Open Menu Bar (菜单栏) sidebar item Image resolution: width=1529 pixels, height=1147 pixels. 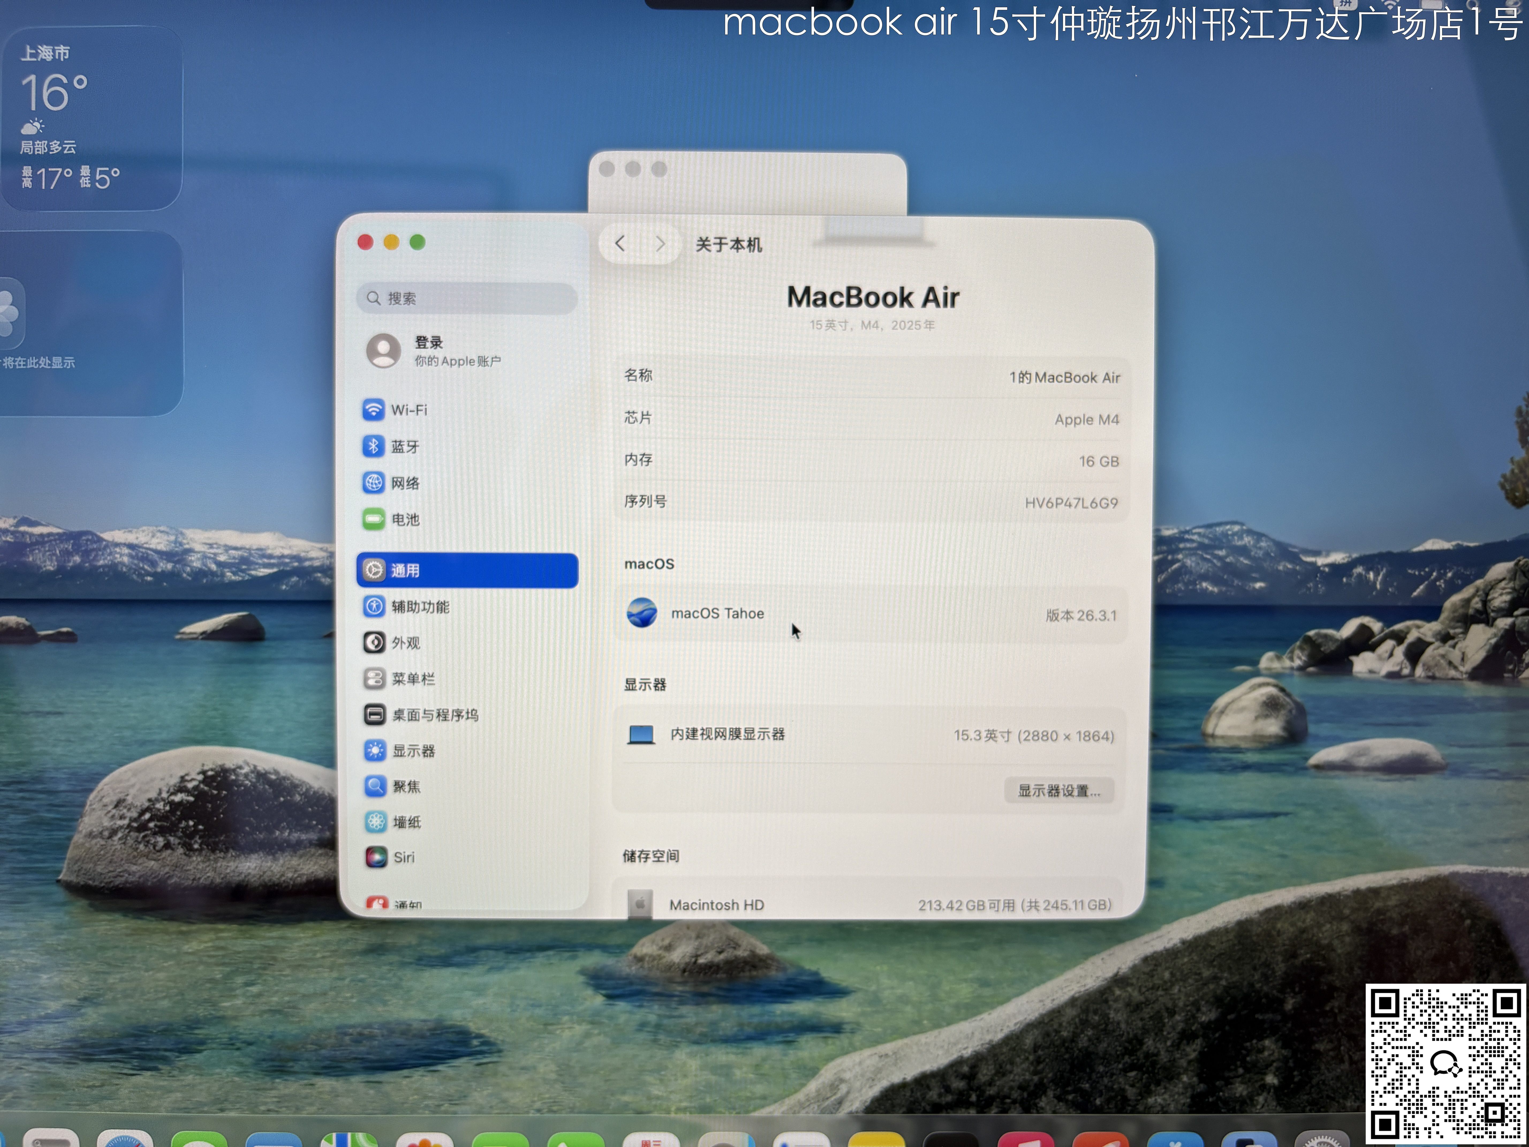(x=413, y=679)
